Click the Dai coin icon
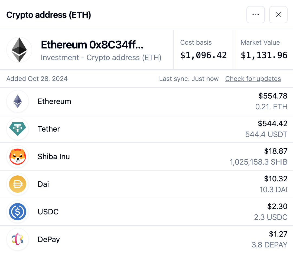Image resolution: width=293 pixels, height=255 pixels. [18, 184]
